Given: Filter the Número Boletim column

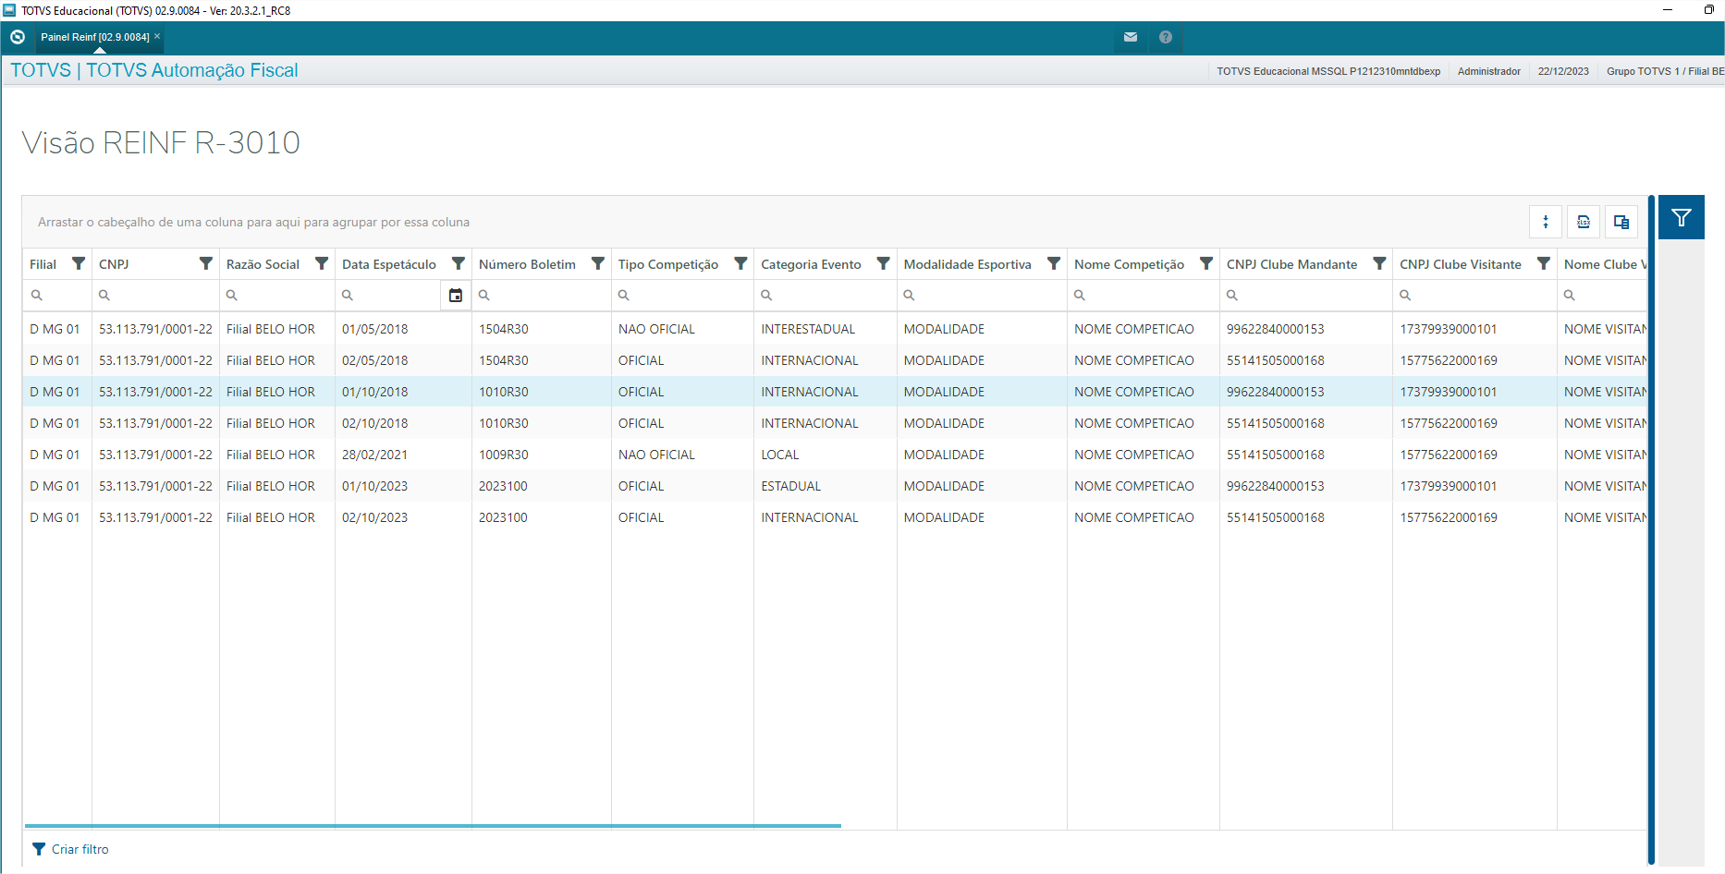Looking at the screenshot, I should click(598, 263).
